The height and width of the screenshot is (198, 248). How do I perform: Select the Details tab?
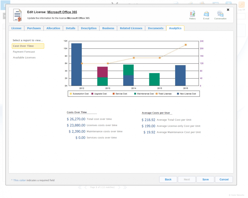(x=71, y=28)
